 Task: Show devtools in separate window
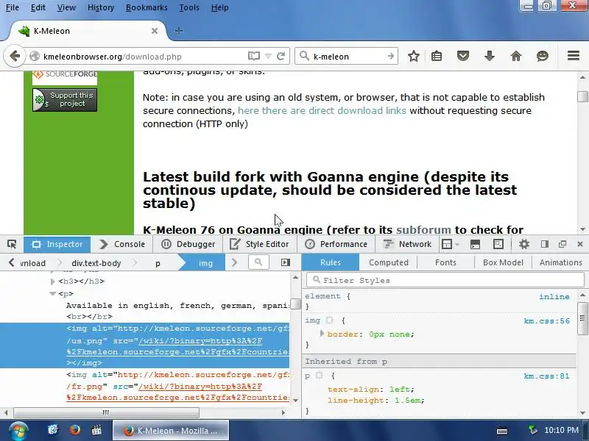[562, 244]
